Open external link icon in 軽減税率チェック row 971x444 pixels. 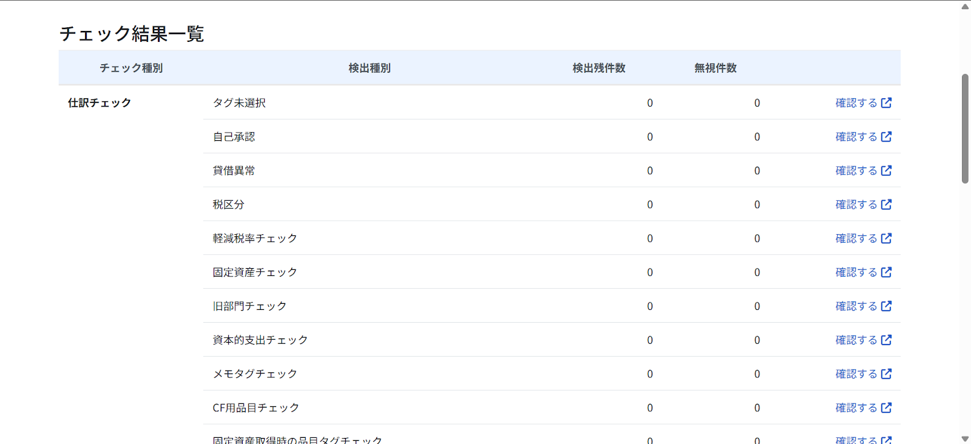pos(887,238)
